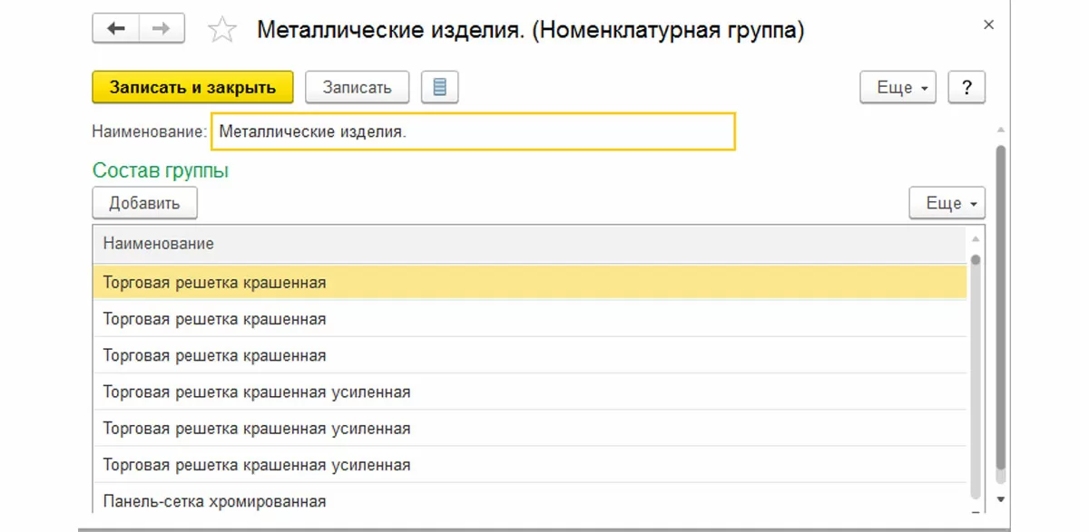
Task: Click the forward navigation arrow
Action: click(161, 29)
